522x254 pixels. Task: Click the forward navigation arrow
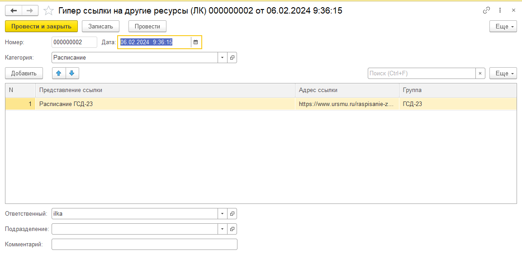(x=30, y=10)
